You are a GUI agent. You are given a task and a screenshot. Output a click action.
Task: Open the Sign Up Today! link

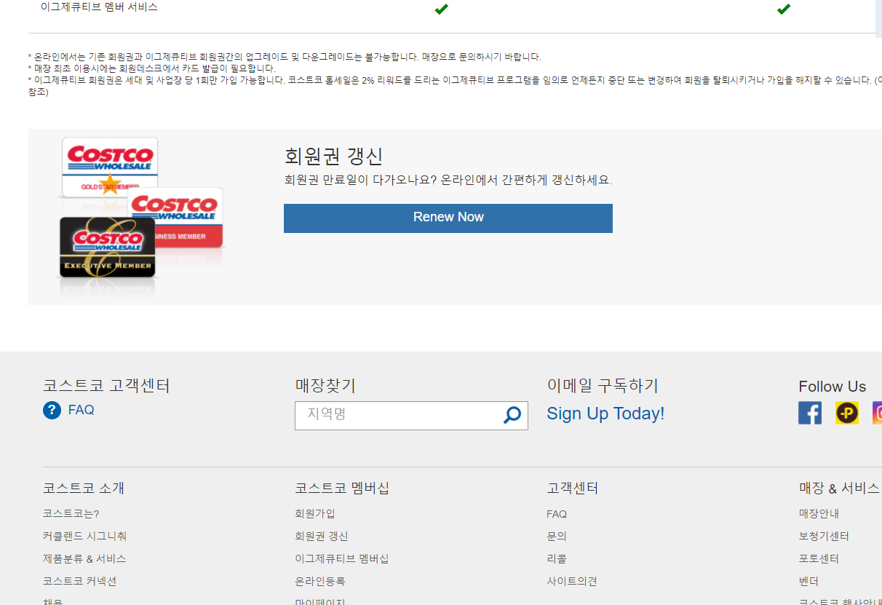pos(605,414)
